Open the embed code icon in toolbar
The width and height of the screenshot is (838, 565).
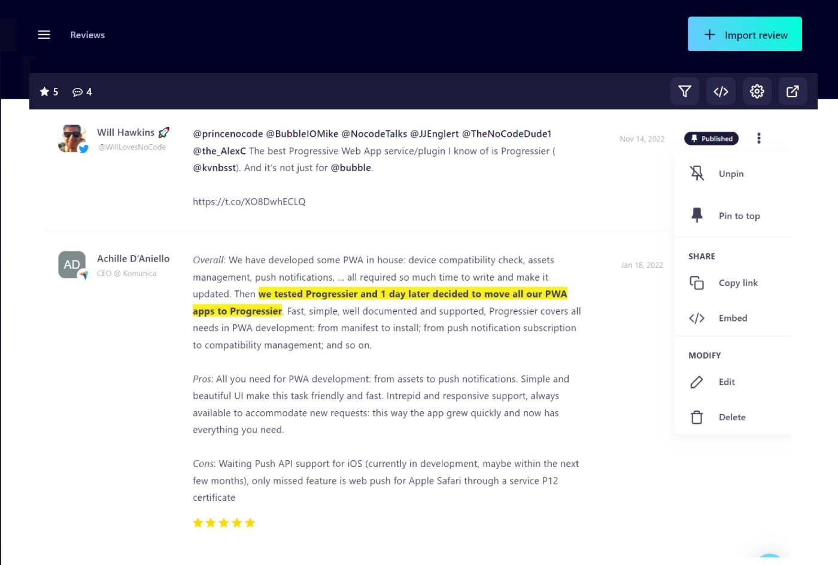pos(721,91)
